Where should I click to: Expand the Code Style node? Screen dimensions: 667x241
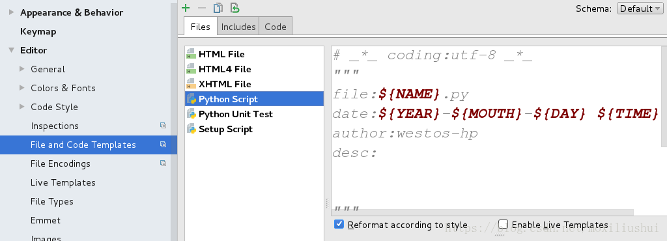coord(22,107)
